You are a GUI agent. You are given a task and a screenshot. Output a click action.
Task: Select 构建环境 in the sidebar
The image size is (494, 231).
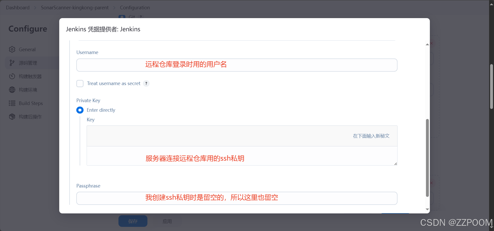point(32,90)
